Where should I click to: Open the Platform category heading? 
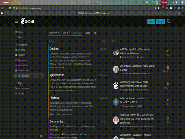pyautogui.click(x=55, y=98)
